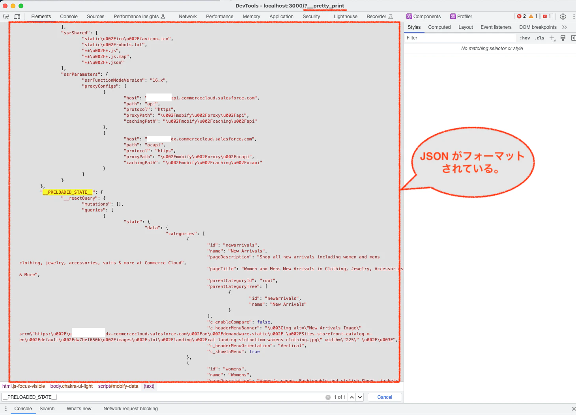Click the macOS green zoom window button
Screen dimensions: 576x415
pyautogui.click(x=21, y=6)
